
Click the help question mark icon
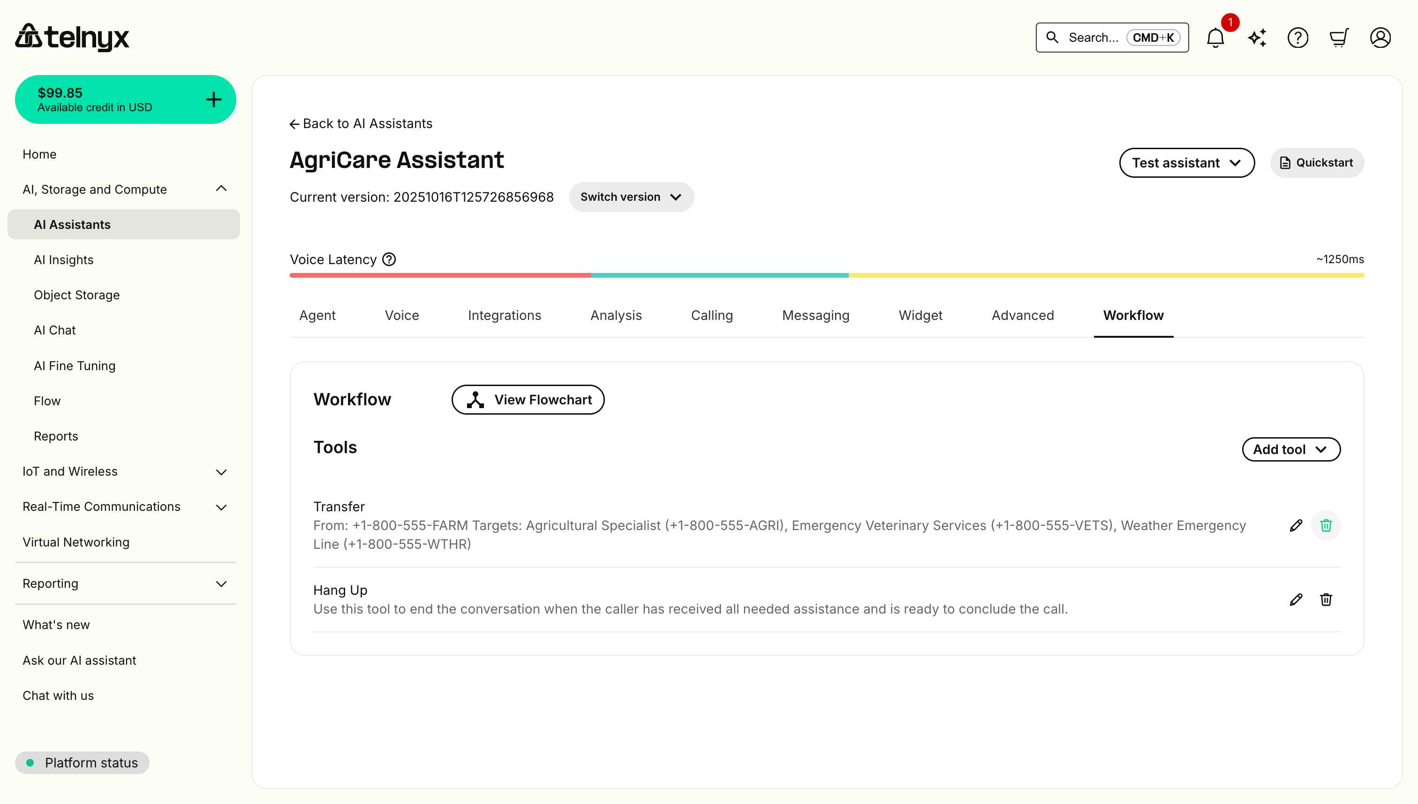pos(1297,38)
